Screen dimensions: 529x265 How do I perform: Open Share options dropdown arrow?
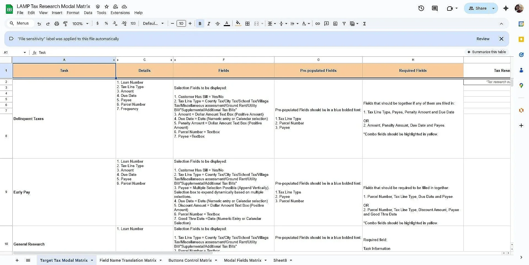coord(493,8)
